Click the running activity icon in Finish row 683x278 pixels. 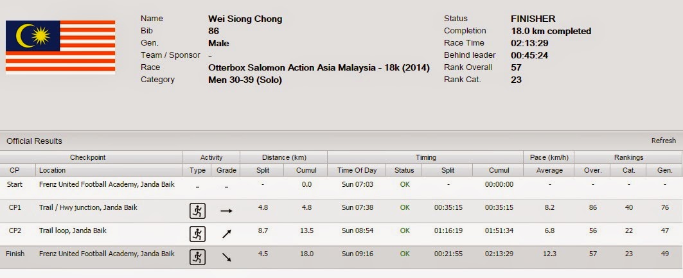pyautogui.click(x=197, y=257)
